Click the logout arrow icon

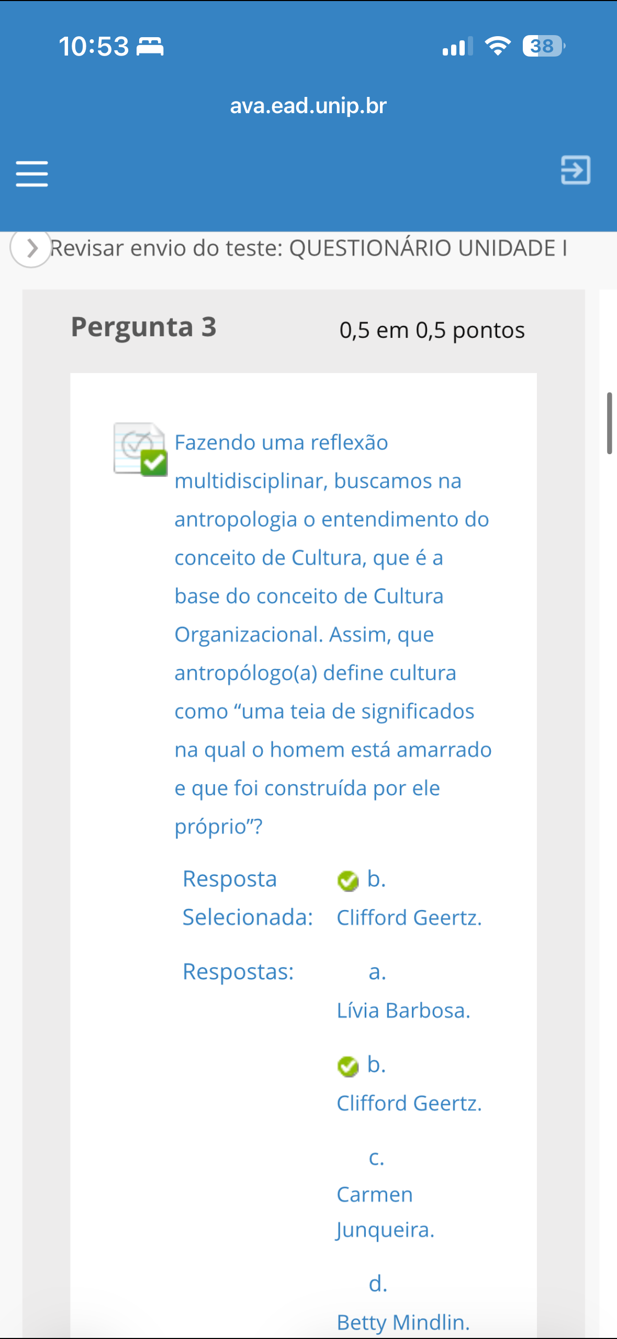pyautogui.click(x=575, y=170)
